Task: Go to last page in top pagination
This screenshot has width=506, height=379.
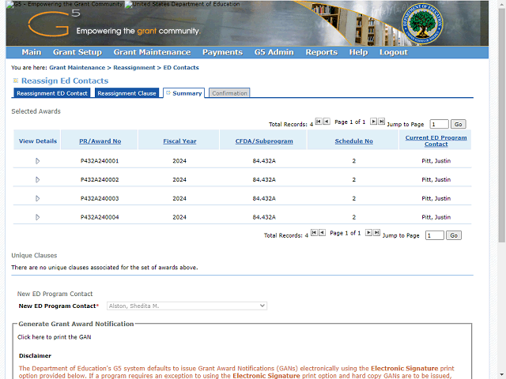Action: 382,122
